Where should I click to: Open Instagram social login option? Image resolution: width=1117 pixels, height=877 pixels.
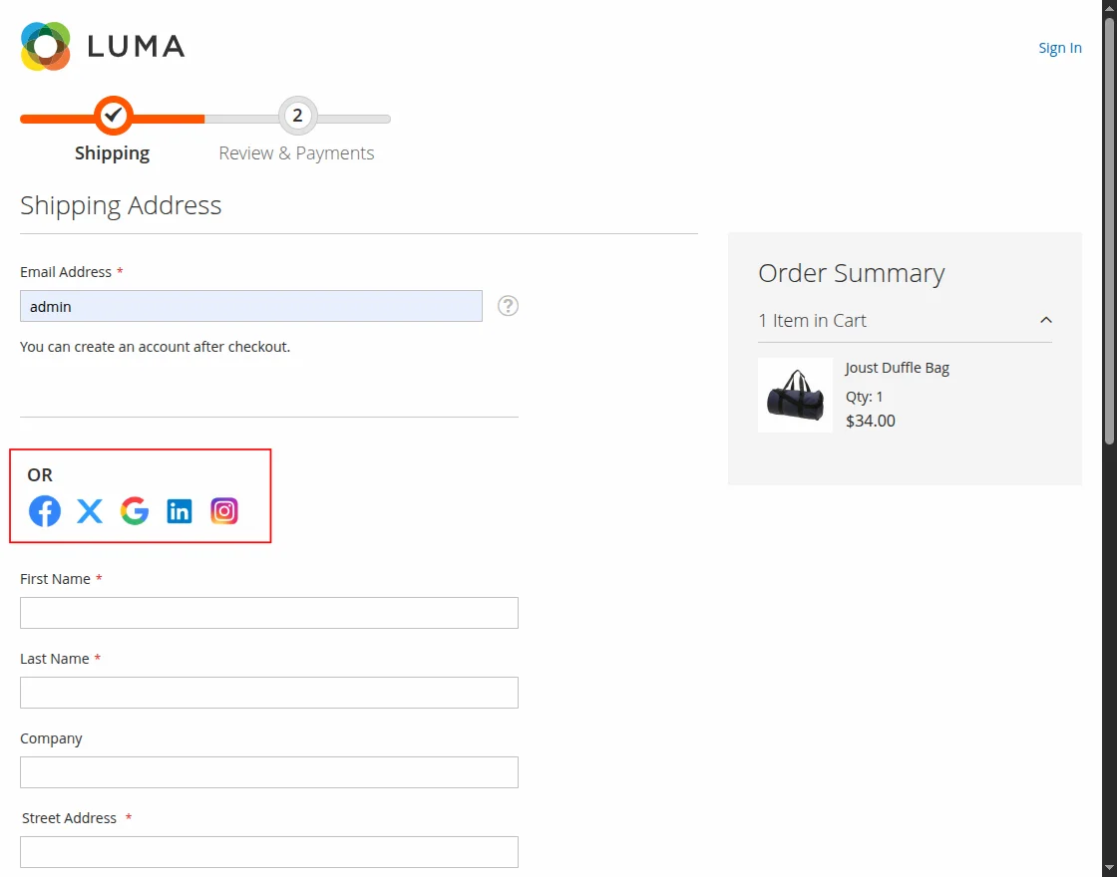click(223, 510)
